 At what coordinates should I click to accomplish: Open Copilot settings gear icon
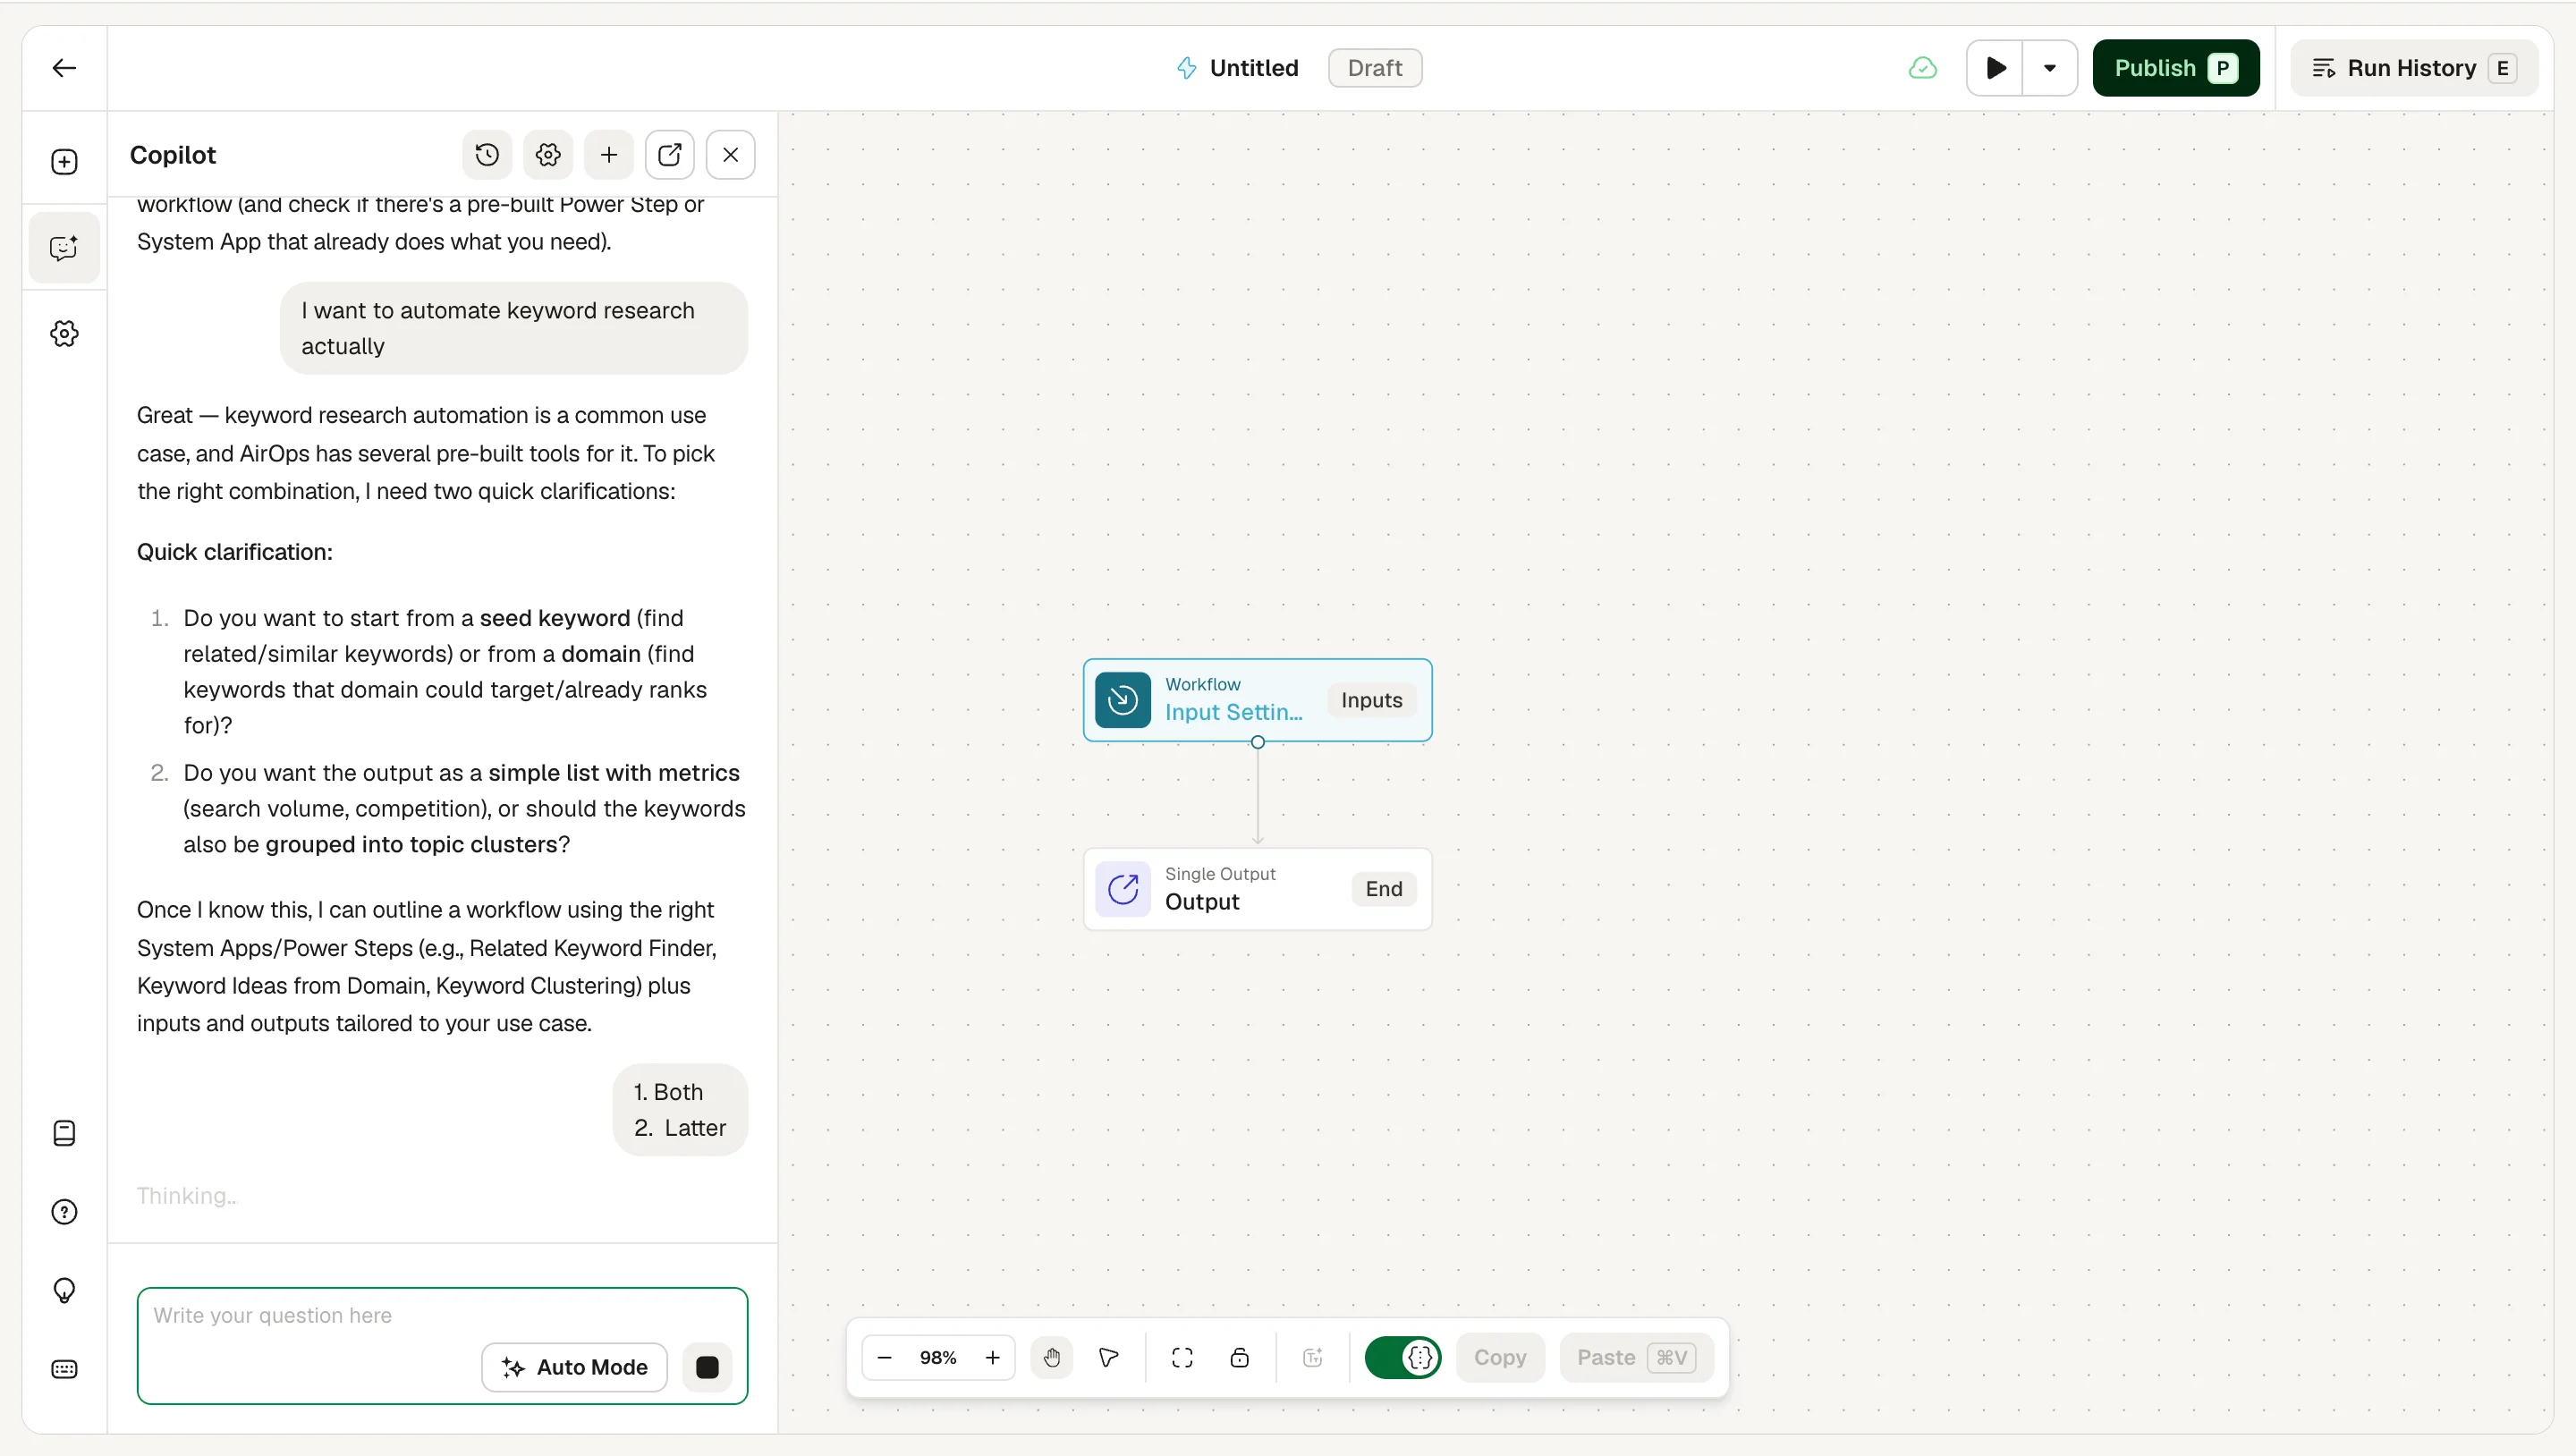pyautogui.click(x=548, y=155)
